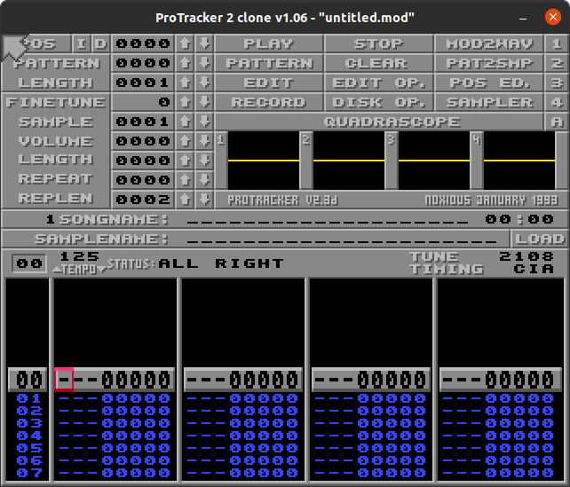The image size is (570, 487).
Task: Increase PATTERN number with up arrow
Action: [x=185, y=63]
